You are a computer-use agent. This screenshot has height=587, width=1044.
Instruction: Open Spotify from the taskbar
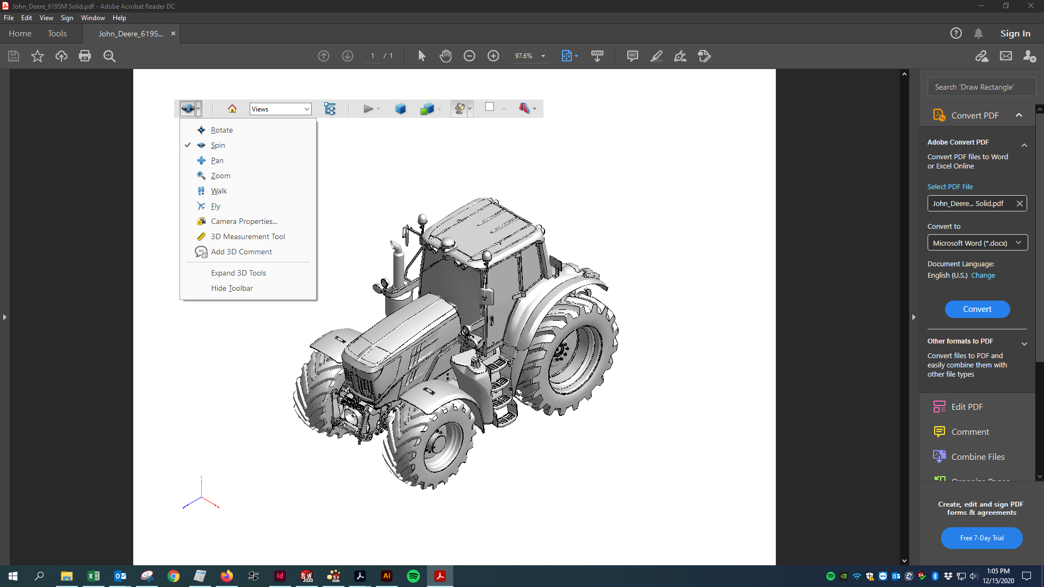413,576
